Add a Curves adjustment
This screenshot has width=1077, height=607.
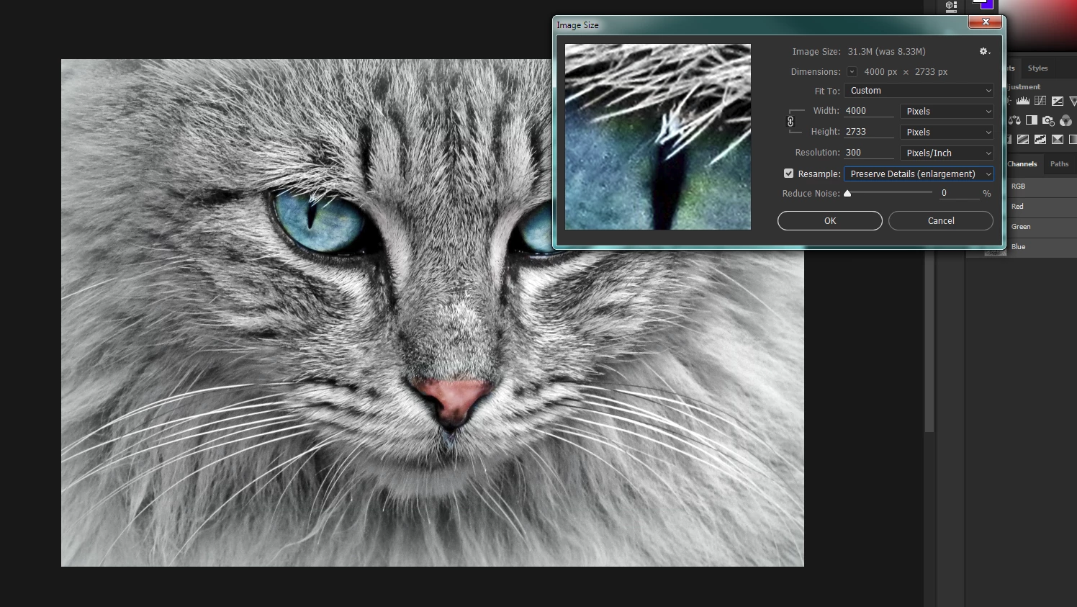pos(1040,101)
